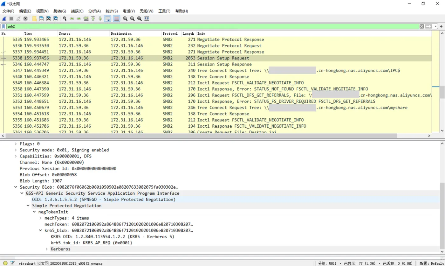Select packet 5346 Session Setup Response

coord(216,64)
